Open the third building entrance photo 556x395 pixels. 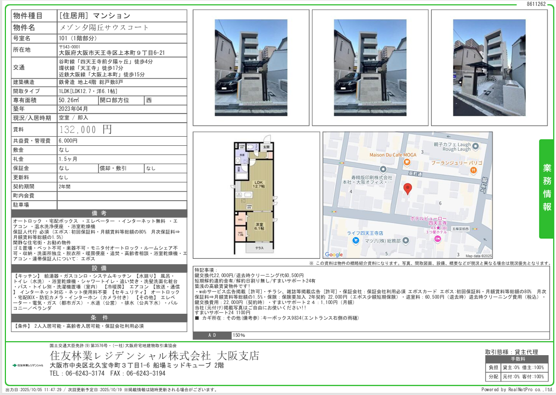point(489,67)
